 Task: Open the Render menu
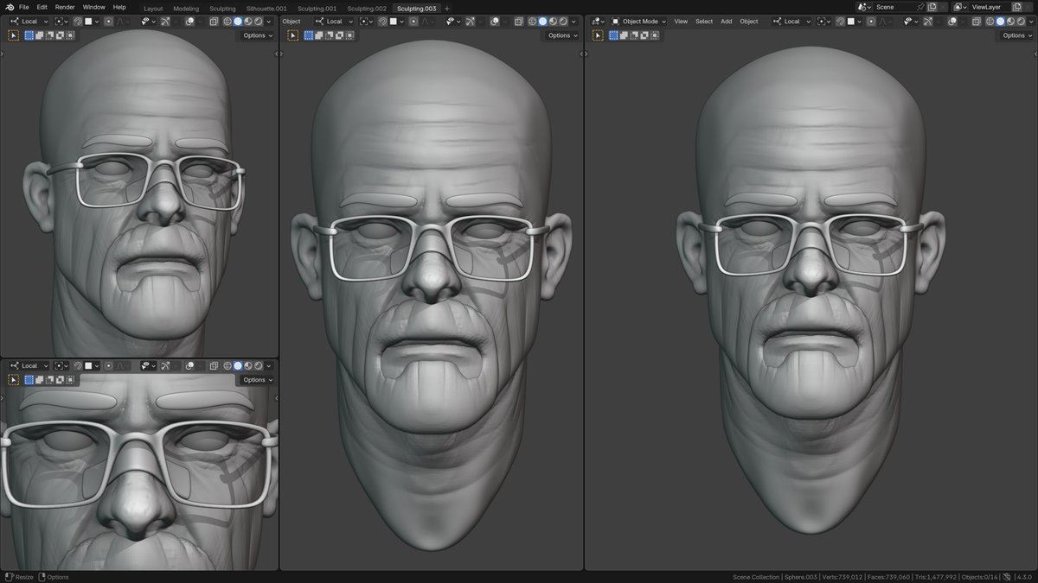pyautogui.click(x=65, y=7)
